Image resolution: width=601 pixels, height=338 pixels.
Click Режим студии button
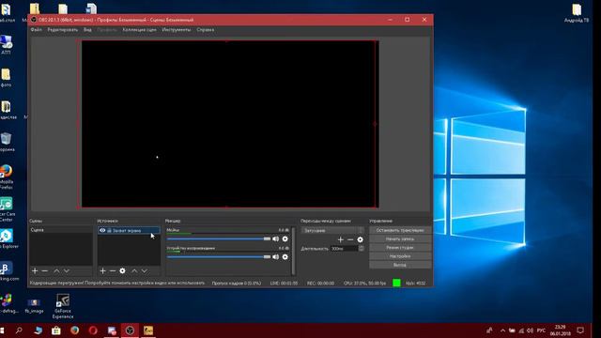[x=400, y=248]
